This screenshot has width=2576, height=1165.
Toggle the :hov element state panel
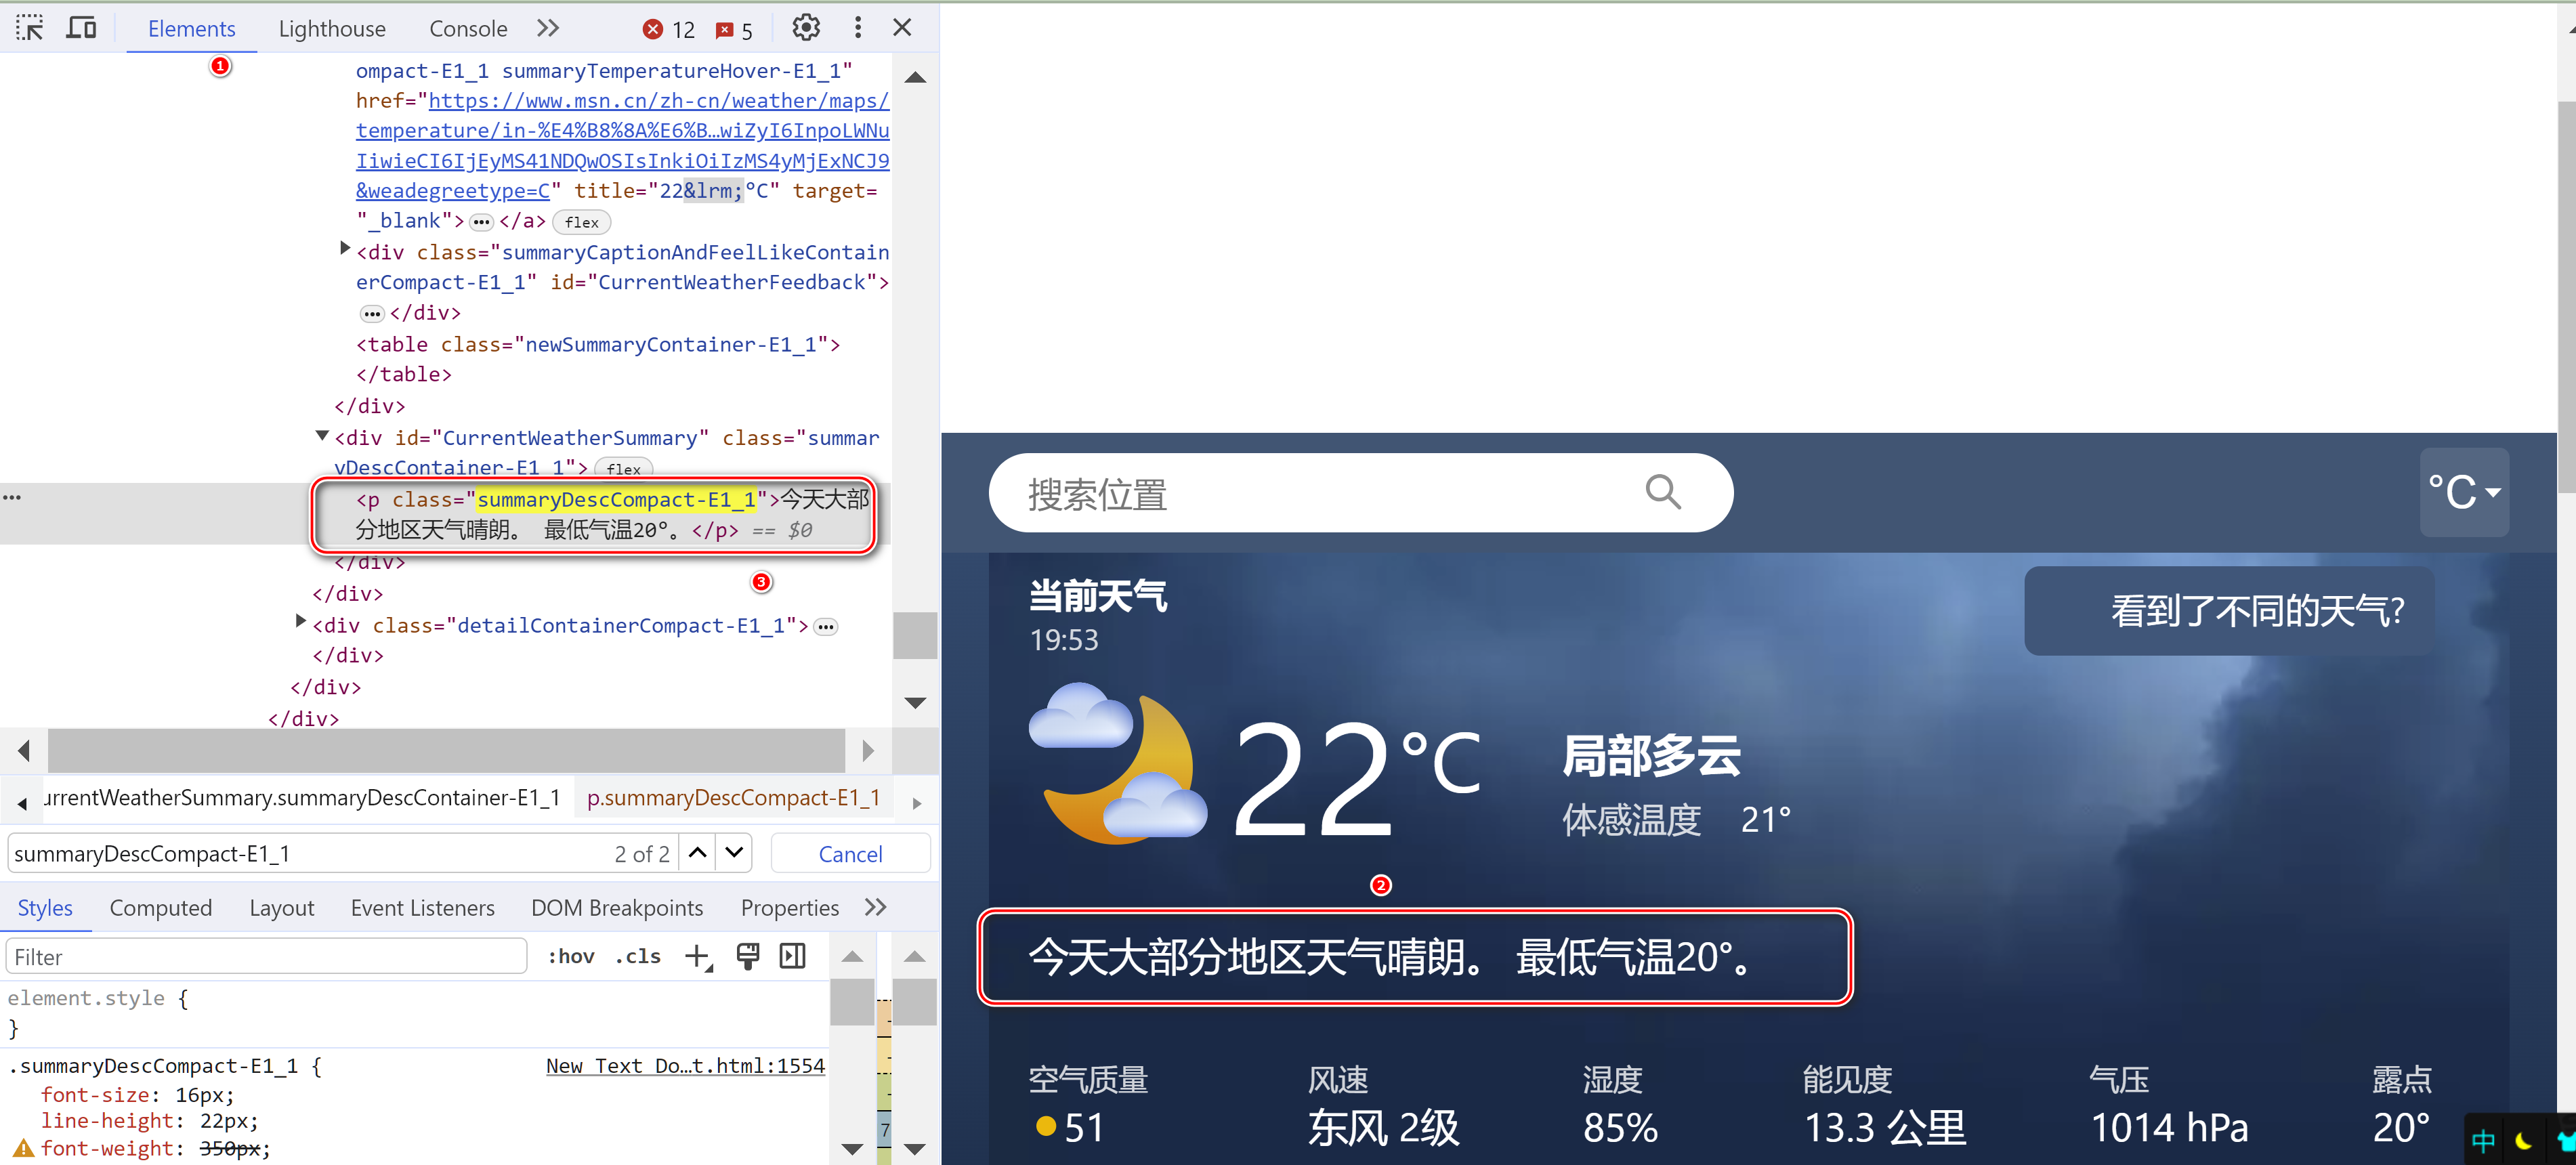click(x=570, y=957)
